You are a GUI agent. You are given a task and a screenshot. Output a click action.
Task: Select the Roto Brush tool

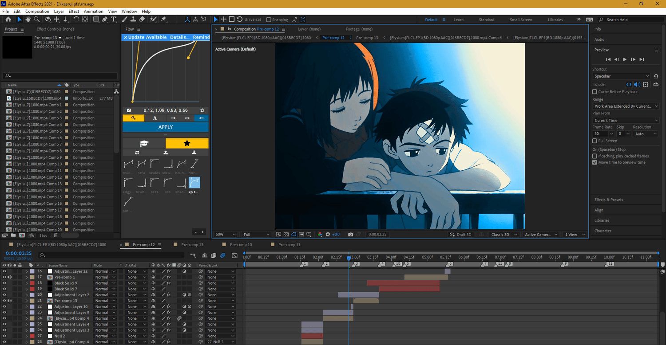(x=153, y=20)
